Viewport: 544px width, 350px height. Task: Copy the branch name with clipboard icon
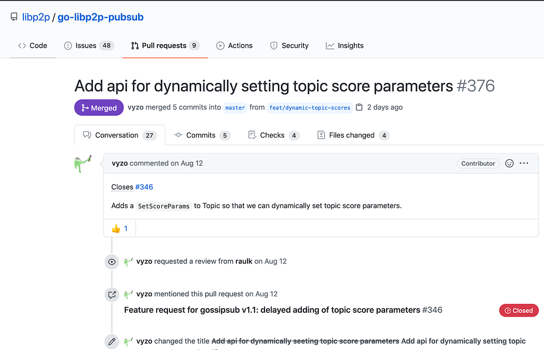359,107
